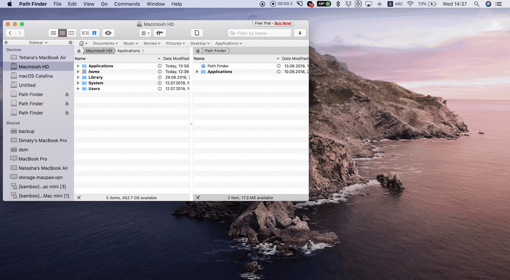Open the Window menu
This screenshot has width=510, height=280.
(x=156, y=4)
